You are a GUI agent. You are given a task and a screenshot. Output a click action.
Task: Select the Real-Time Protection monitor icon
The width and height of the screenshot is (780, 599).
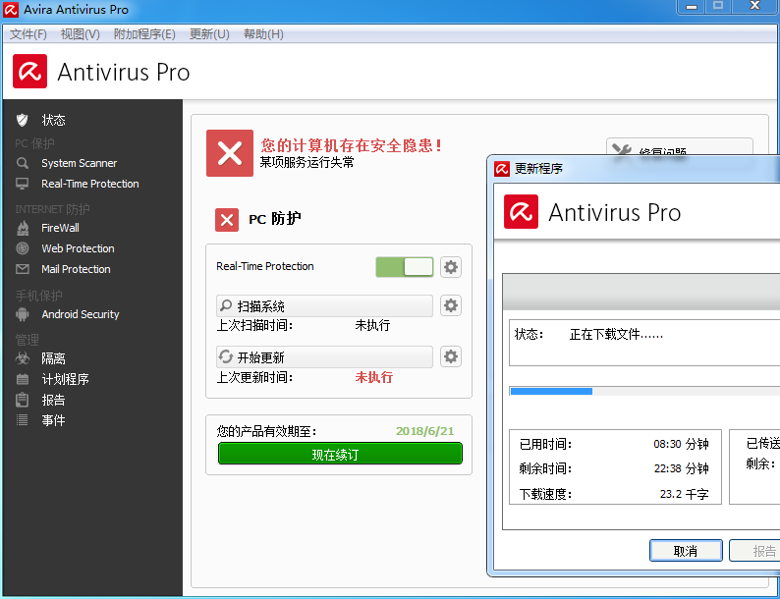pyautogui.click(x=22, y=184)
